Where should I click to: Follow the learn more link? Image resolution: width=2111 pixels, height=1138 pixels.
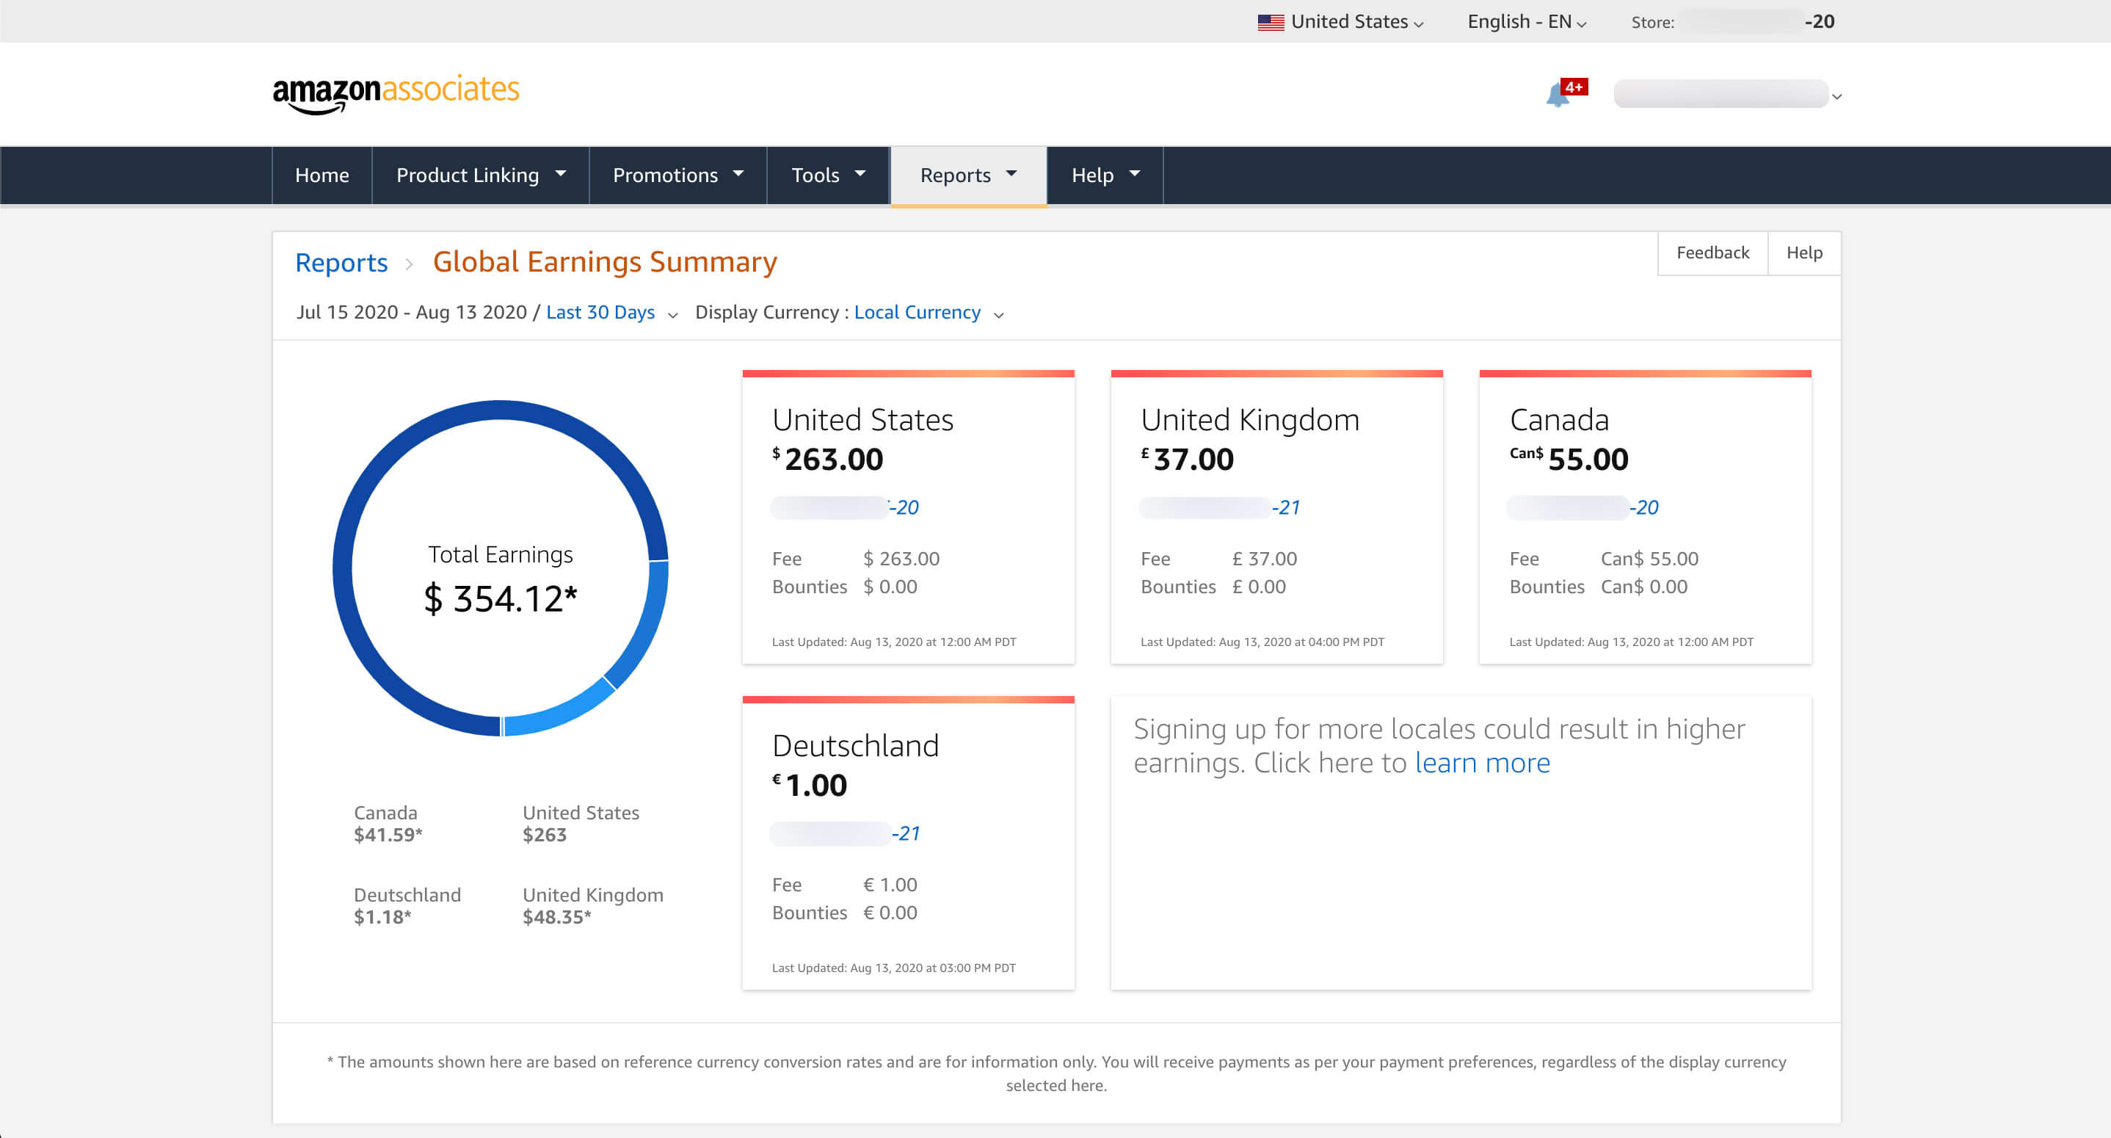pos(1482,763)
